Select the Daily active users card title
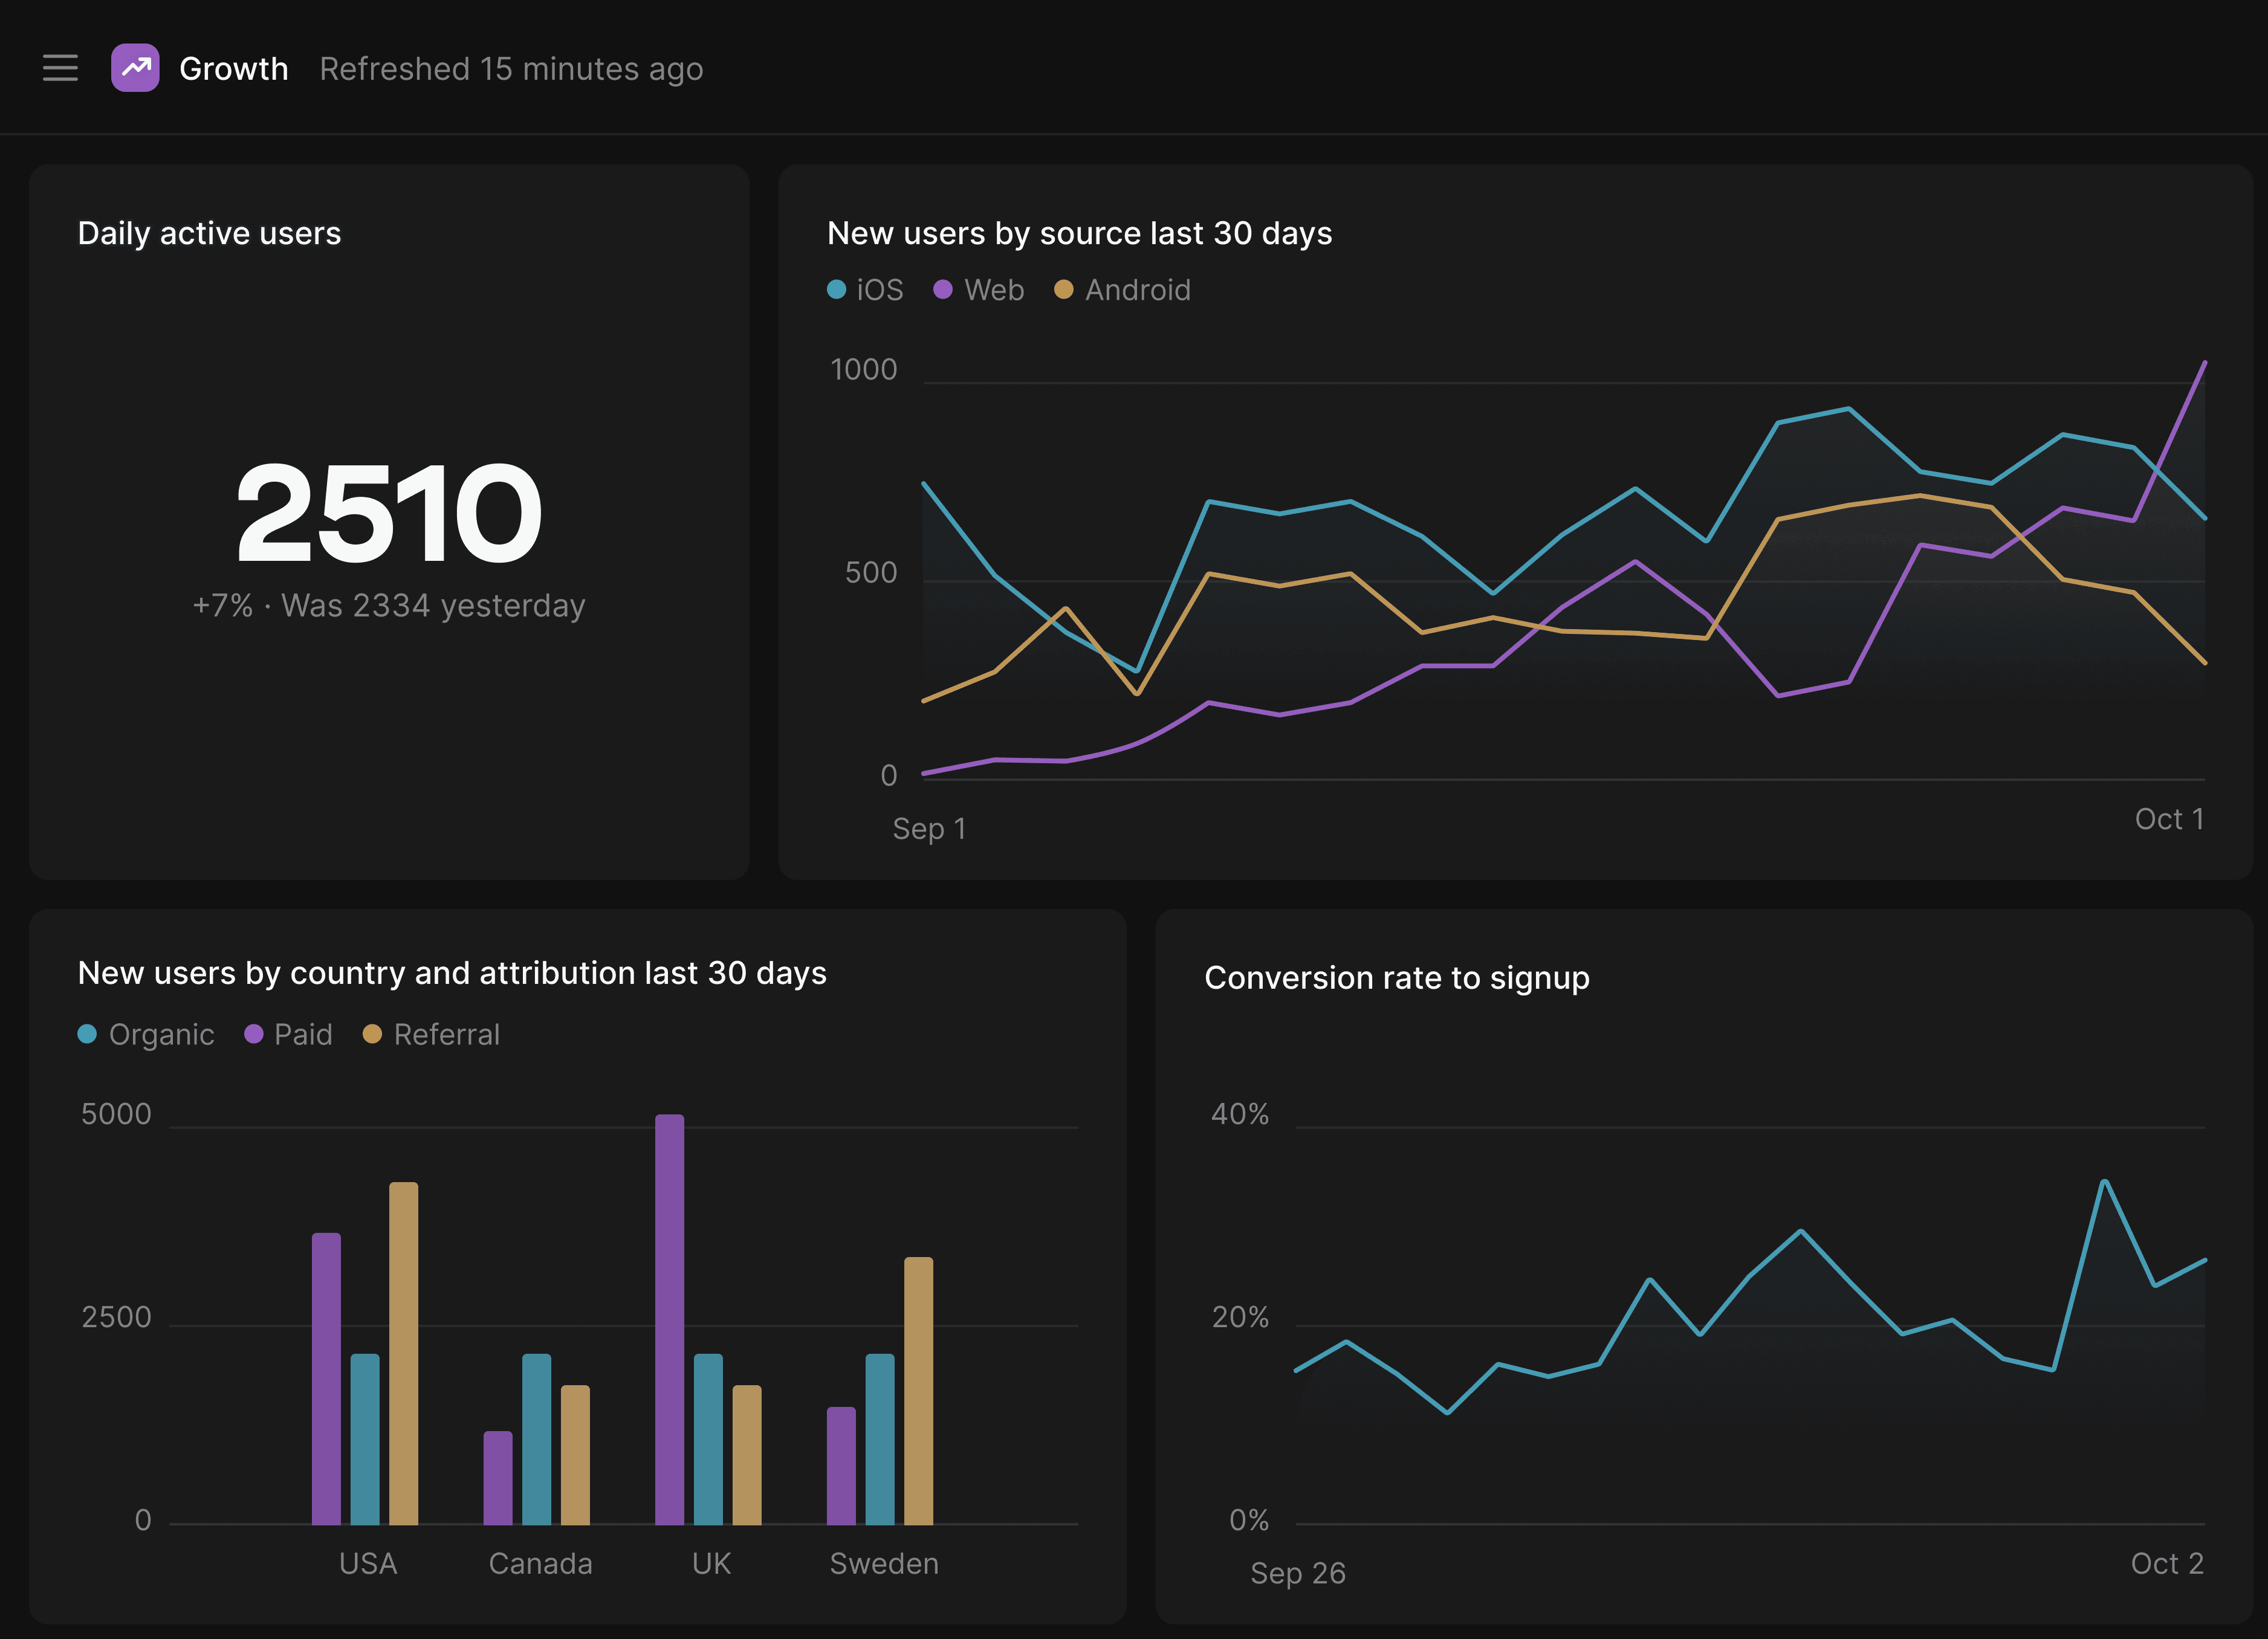The image size is (2268, 1639). click(209, 233)
